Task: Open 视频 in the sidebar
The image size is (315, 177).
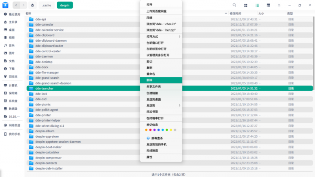Action: point(12,37)
